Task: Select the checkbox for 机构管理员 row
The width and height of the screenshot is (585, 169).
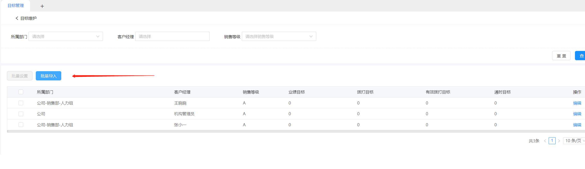Action: 21,114
